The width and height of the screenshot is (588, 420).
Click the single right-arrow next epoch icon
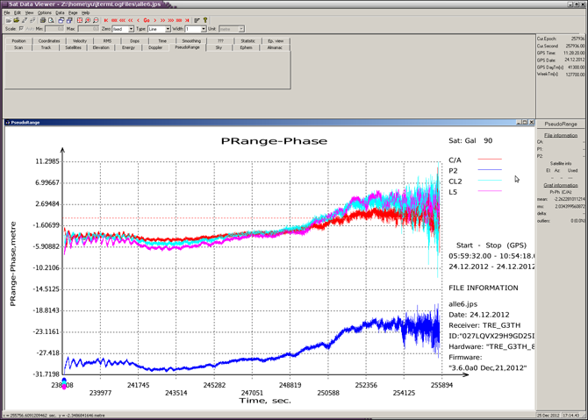coord(154,20)
